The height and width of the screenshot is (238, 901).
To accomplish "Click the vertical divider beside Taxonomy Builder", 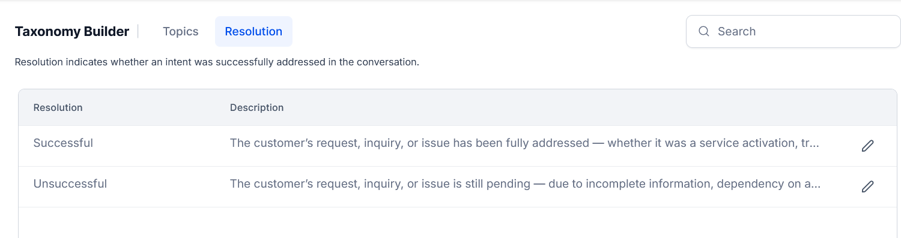I will 138,31.
